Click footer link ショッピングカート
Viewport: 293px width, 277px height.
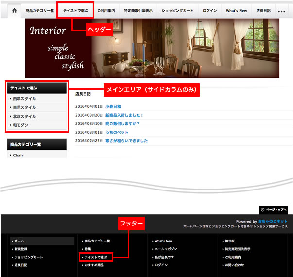29,257
